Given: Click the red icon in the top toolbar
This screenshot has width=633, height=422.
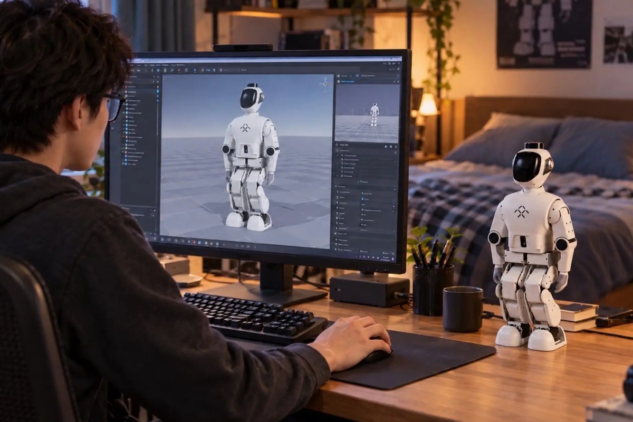Looking at the screenshot, I should (179, 70).
